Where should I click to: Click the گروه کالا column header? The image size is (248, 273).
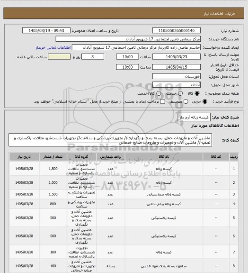click(x=81, y=157)
